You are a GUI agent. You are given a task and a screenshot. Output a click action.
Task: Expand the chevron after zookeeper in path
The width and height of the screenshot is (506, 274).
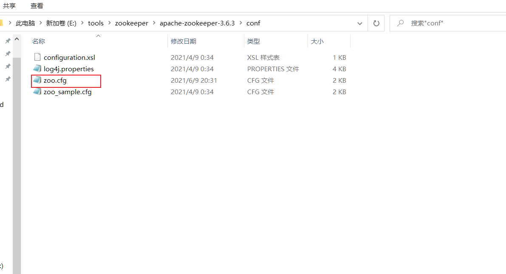point(154,23)
